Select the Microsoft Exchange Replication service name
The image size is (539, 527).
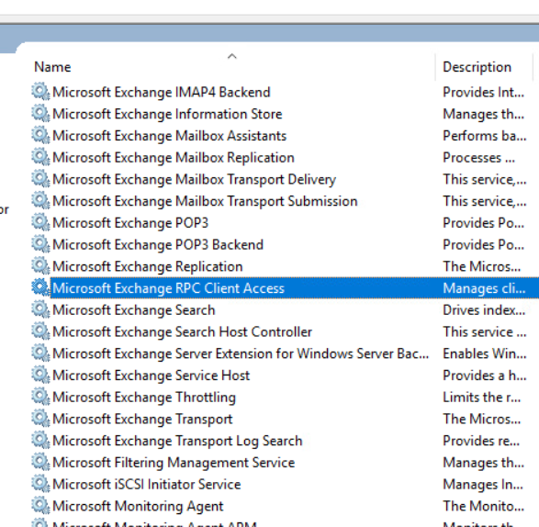[148, 266]
